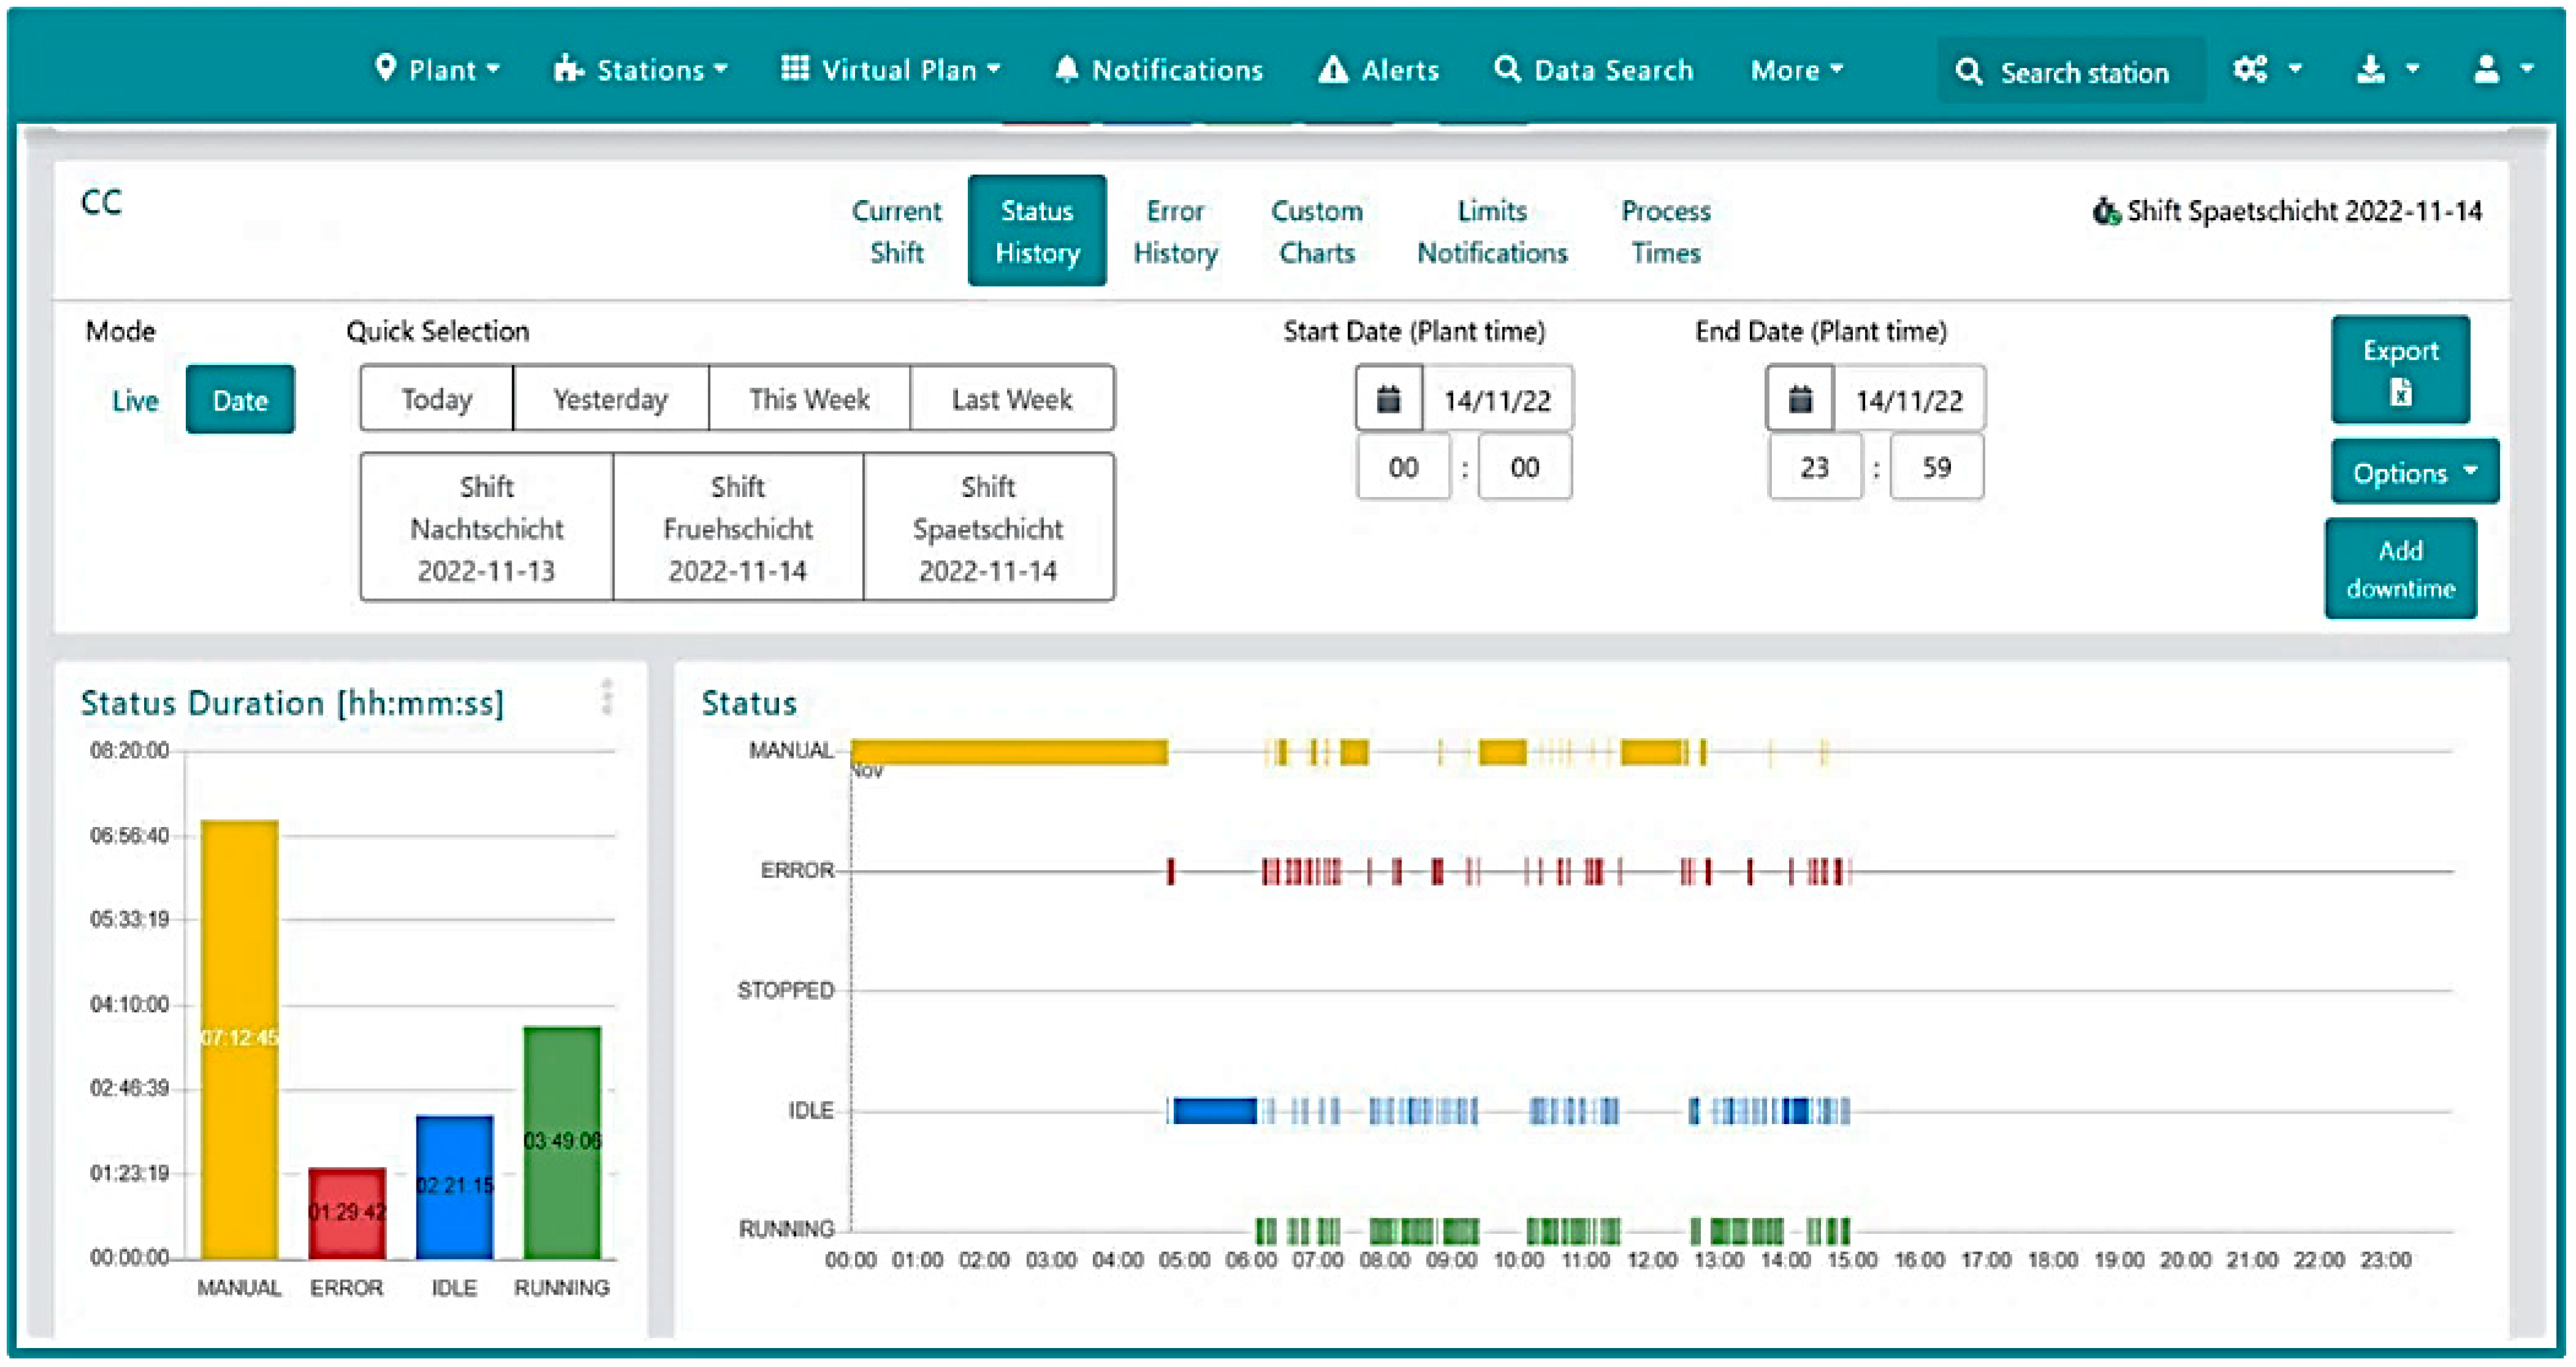Expand the Plant dropdown menu
This screenshot has width=2576, height=1367.
click(x=438, y=70)
